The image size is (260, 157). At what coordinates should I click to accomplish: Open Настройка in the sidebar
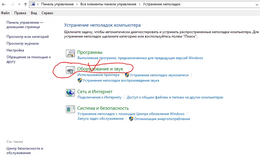tap(15, 50)
